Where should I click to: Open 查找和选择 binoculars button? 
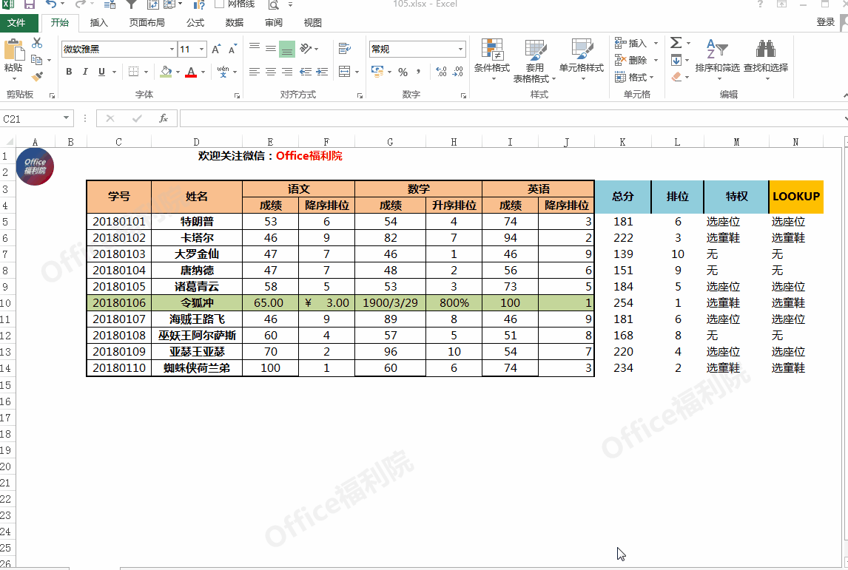pyautogui.click(x=766, y=60)
